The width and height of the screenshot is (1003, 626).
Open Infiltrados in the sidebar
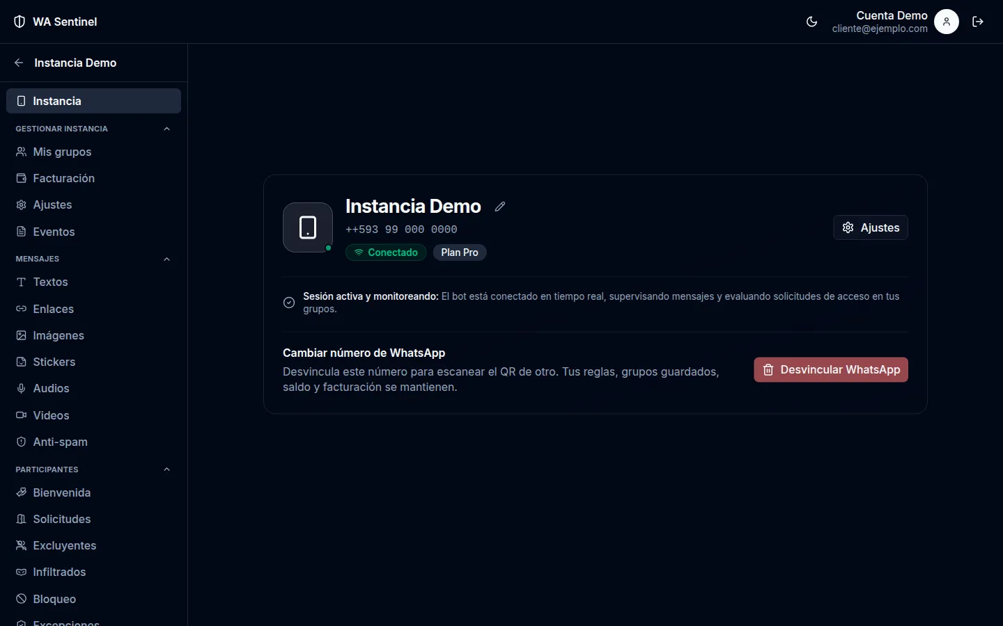tap(93, 572)
